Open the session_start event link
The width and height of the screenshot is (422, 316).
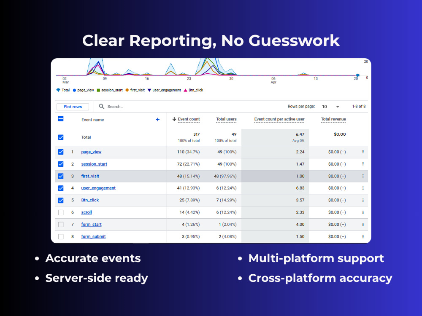click(94, 164)
